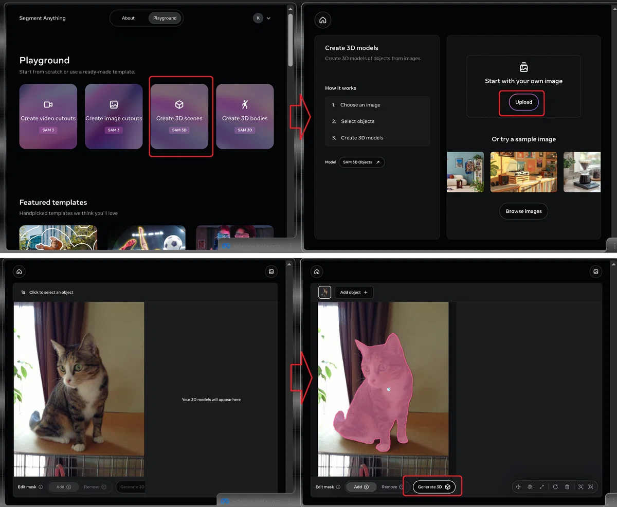Click the home icon above Create 3D models

[322, 20]
